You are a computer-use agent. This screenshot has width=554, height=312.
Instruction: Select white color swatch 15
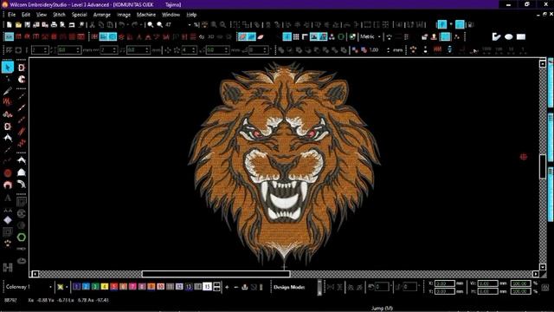pos(208,287)
